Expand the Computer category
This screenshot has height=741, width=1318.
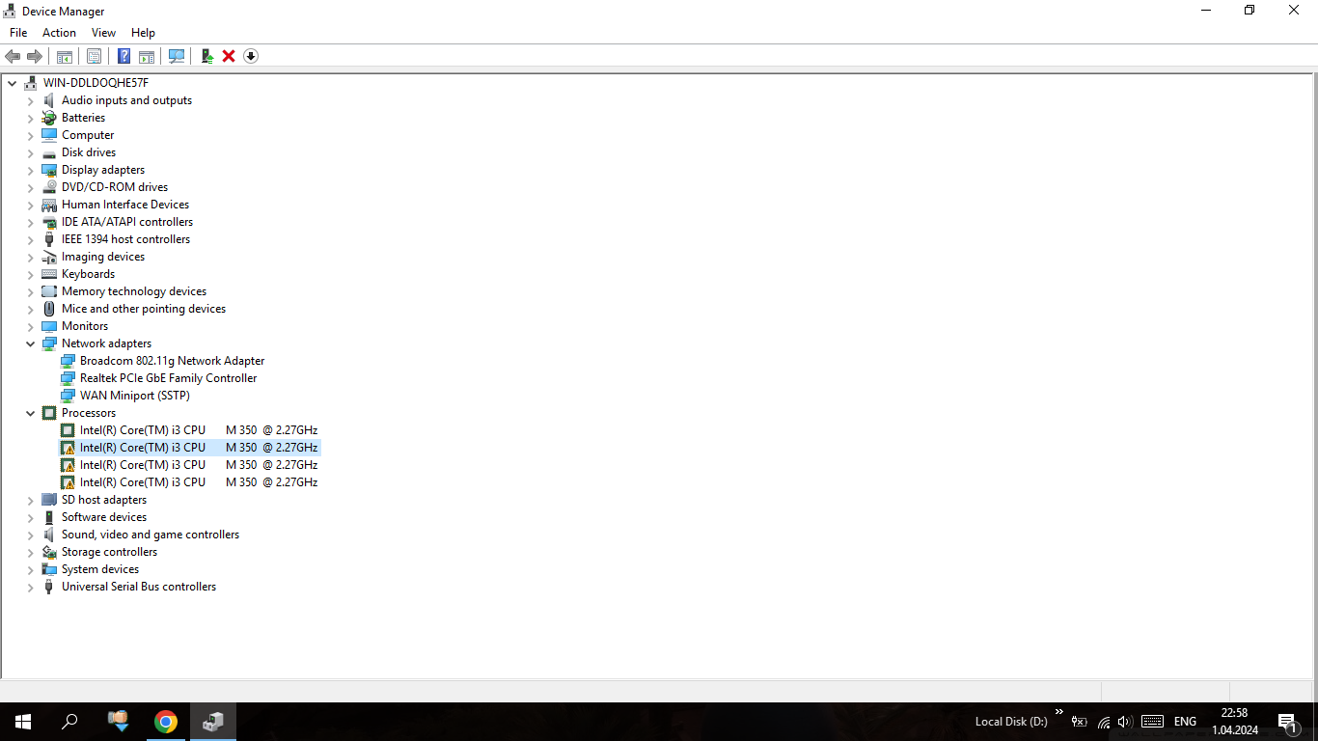point(31,135)
